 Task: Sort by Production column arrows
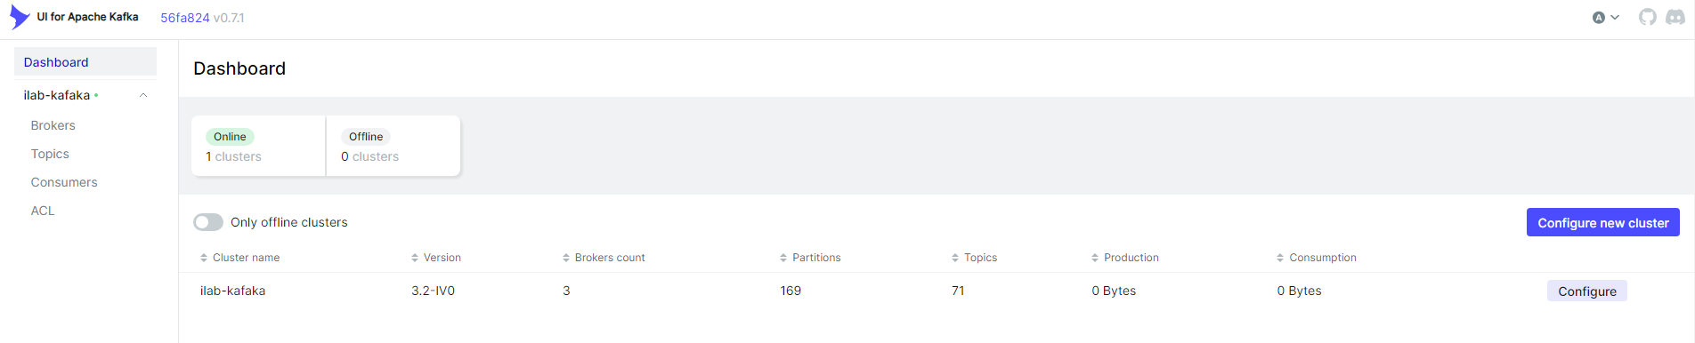coord(1095,258)
